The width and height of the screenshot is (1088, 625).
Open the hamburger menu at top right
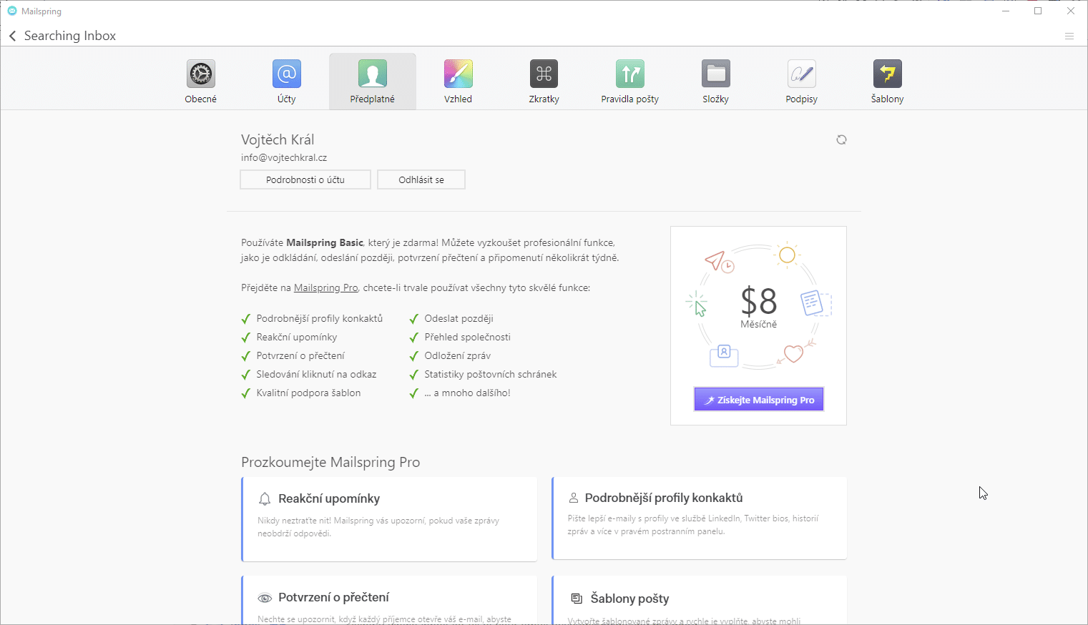tap(1069, 36)
